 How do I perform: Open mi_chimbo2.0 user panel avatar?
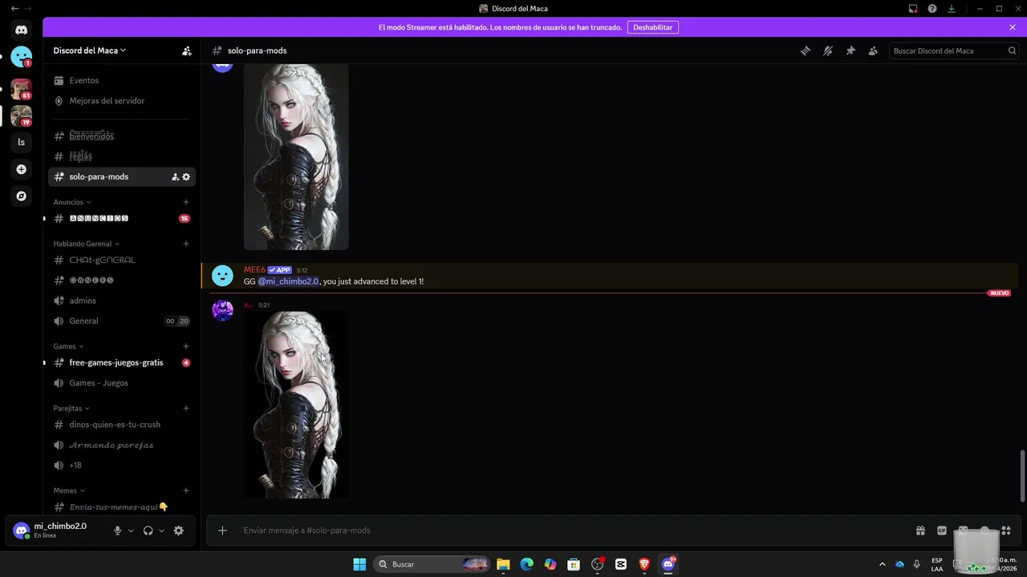[22, 531]
